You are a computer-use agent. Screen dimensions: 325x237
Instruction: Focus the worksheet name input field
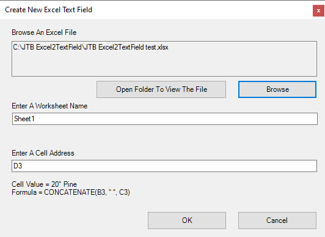(x=165, y=119)
